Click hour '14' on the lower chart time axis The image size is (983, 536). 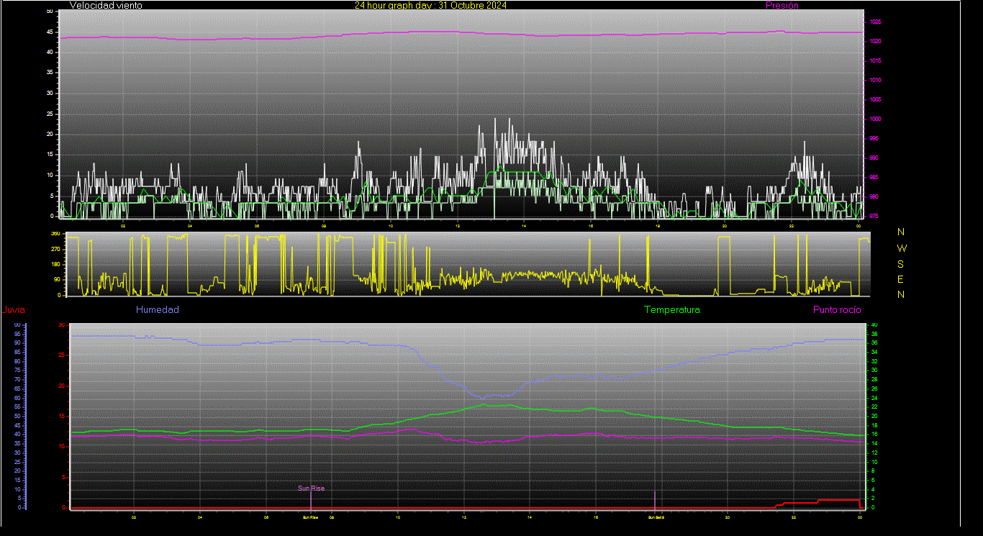pos(530,517)
